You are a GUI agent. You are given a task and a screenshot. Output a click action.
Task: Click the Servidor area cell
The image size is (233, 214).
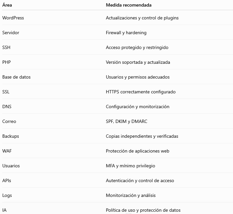[x=11, y=33]
